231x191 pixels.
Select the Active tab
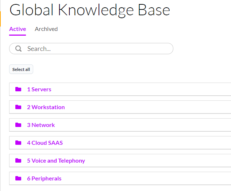click(x=18, y=29)
